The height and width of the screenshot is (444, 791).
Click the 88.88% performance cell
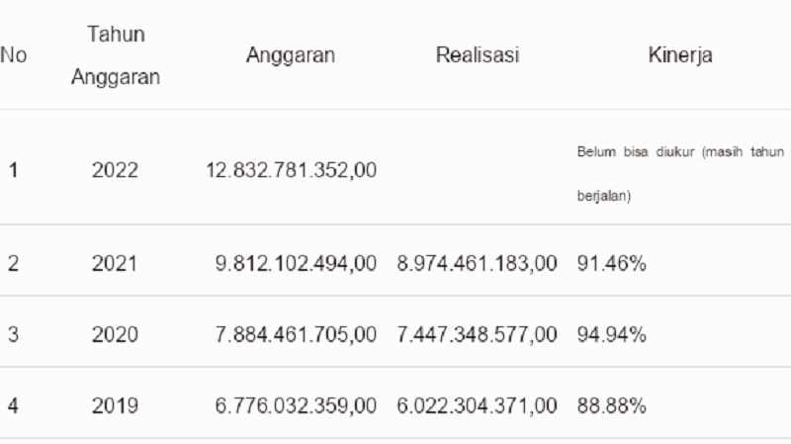pos(611,405)
